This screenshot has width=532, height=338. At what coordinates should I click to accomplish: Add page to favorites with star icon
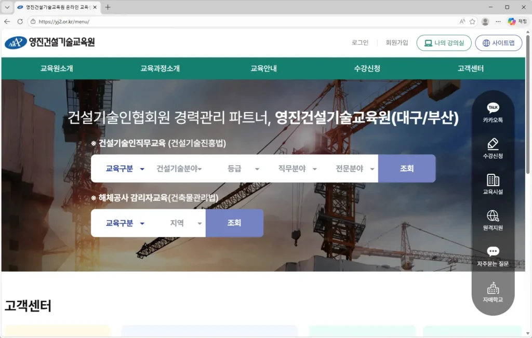pyautogui.click(x=472, y=22)
